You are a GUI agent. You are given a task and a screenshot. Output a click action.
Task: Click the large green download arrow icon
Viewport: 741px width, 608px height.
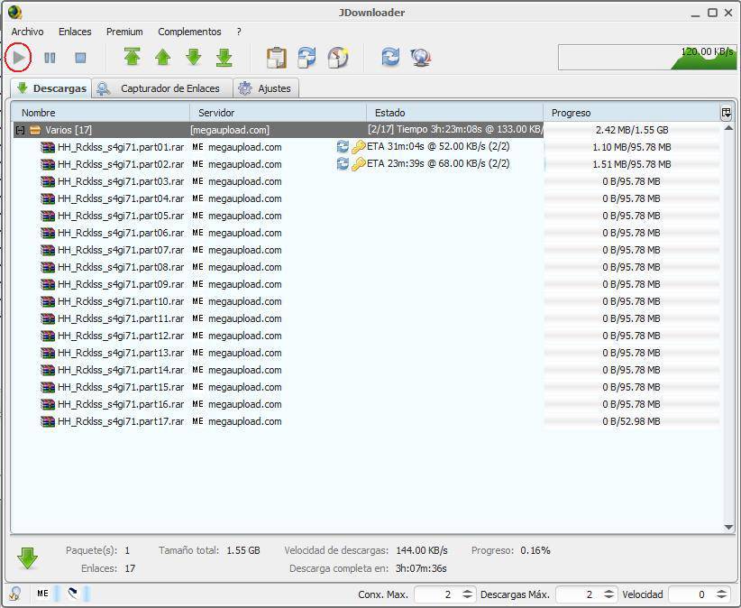27,558
